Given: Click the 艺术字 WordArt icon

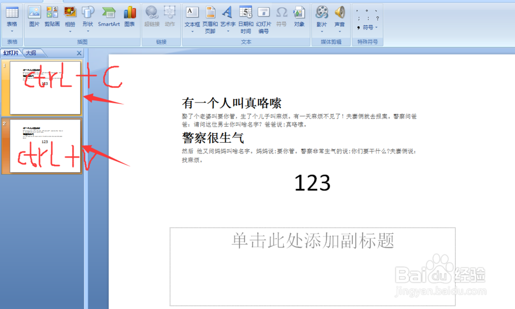Looking at the screenshot, I should [x=228, y=16].
